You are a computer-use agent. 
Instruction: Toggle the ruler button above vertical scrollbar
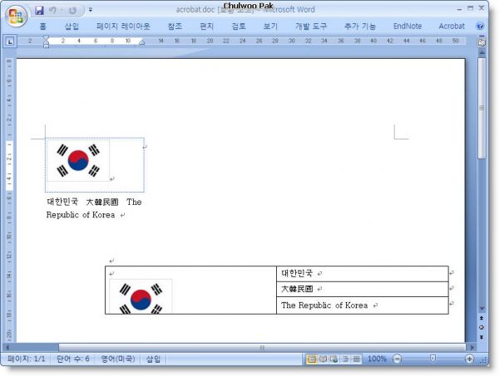pos(482,42)
